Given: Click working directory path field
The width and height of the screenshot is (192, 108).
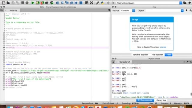Looking at the screenshot, I should tap(148, 3).
